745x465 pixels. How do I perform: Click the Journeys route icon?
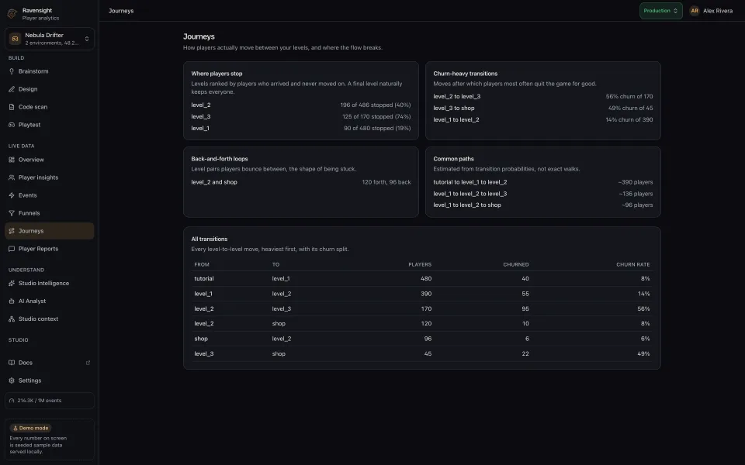point(12,231)
